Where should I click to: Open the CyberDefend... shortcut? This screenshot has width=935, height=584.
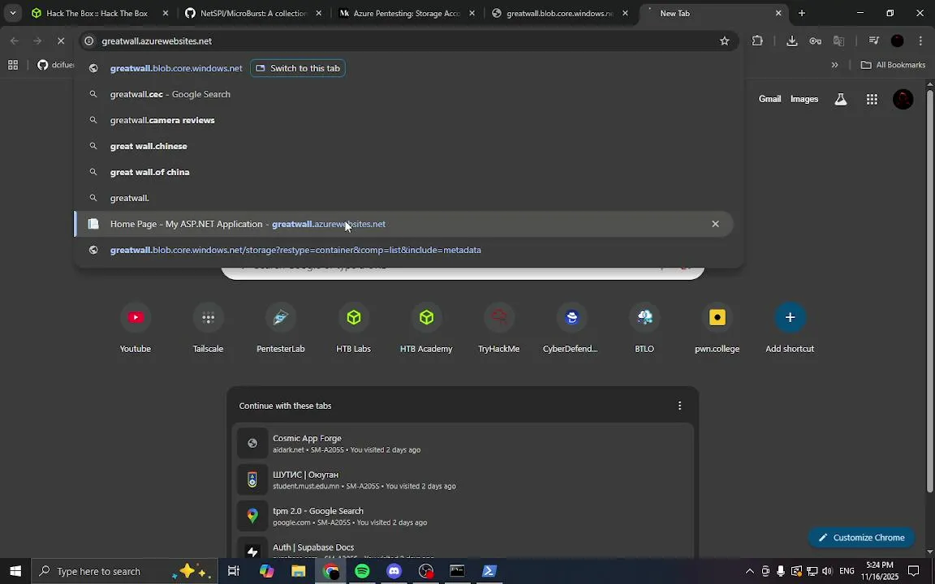pyautogui.click(x=571, y=328)
